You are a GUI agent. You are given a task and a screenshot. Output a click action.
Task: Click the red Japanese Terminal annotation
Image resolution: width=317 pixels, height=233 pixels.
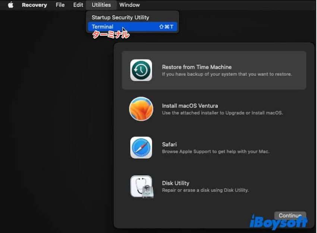[x=111, y=35]
